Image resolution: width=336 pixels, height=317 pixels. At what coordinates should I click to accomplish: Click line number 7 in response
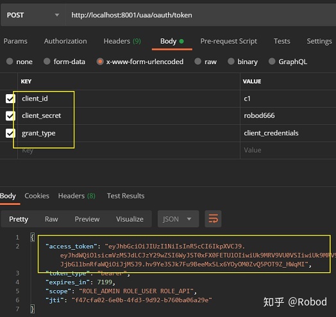click(x=17, y=309)
